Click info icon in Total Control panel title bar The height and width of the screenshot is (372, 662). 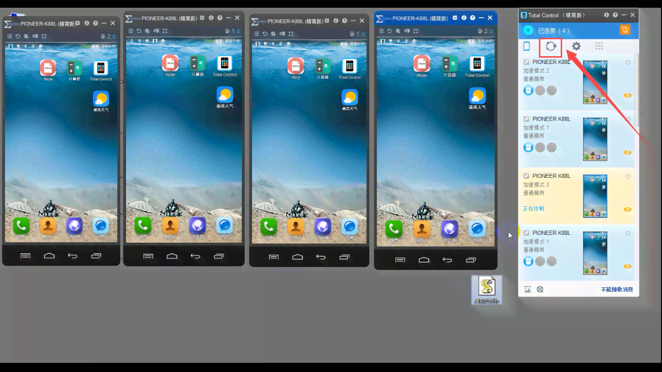pos(606,15)
